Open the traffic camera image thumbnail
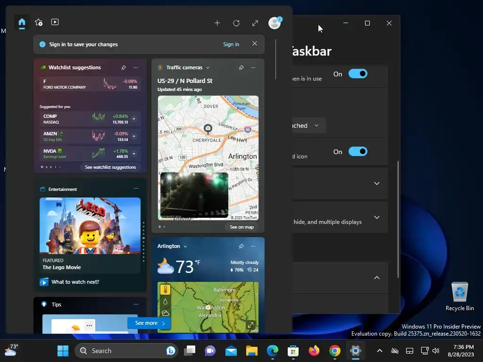483x362 pixels. click(x=194, y=195)
